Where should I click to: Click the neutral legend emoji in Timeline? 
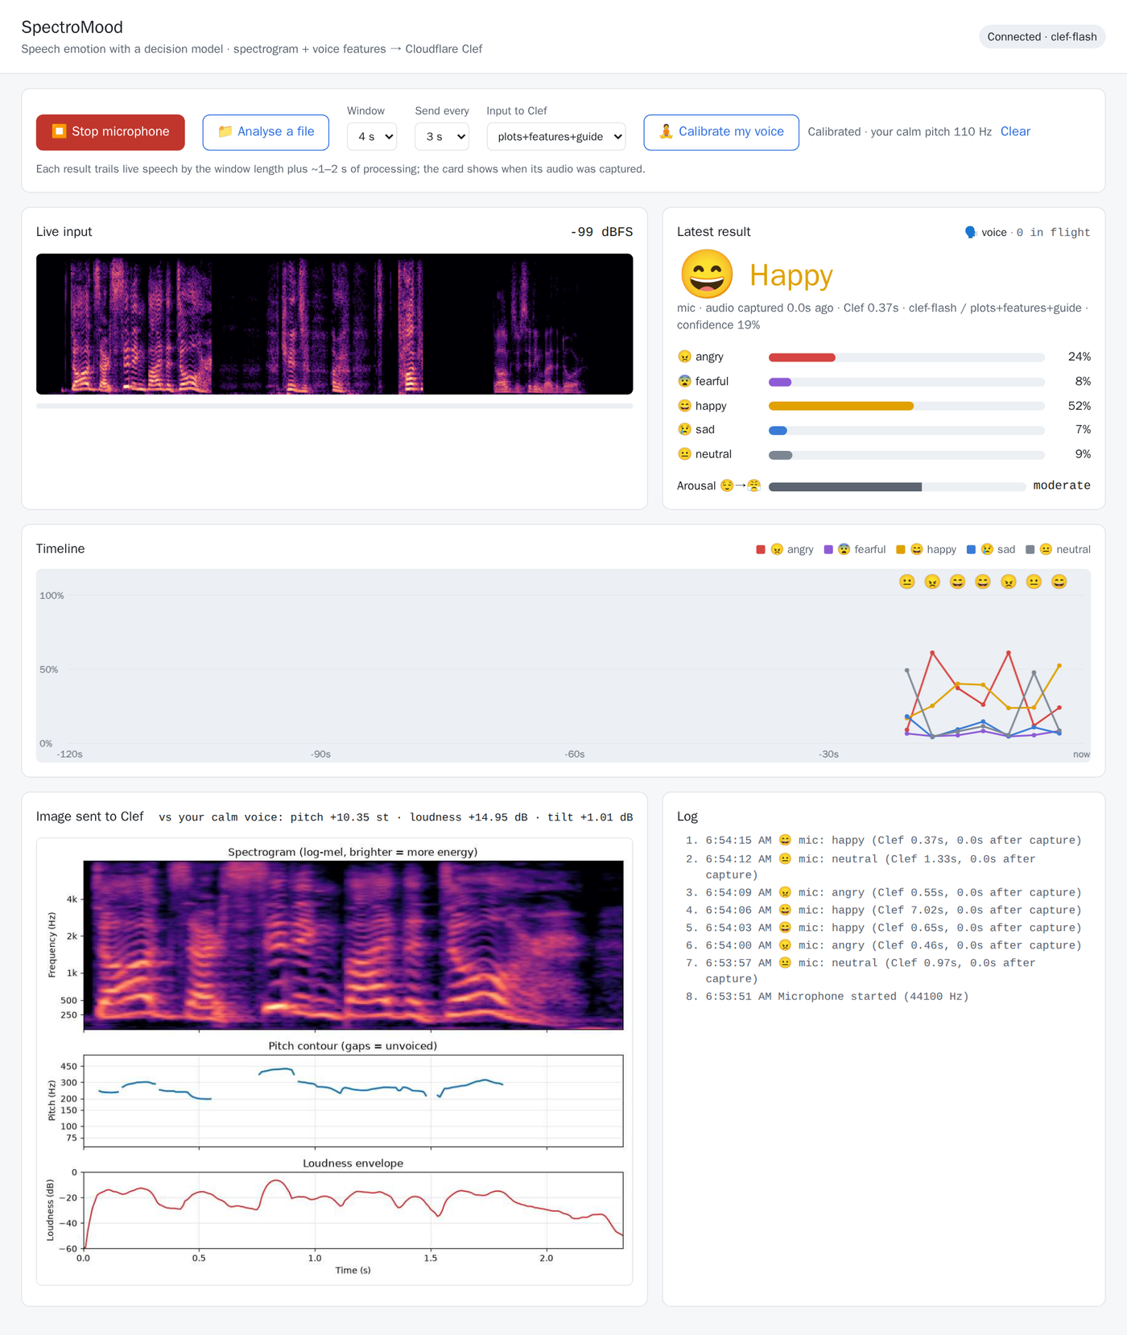click(1046, 550)
